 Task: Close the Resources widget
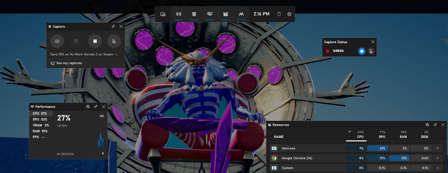pos(443,125)
